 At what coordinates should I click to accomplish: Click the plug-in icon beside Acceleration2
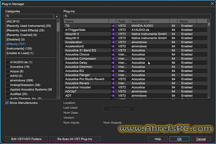coord(113,46)
